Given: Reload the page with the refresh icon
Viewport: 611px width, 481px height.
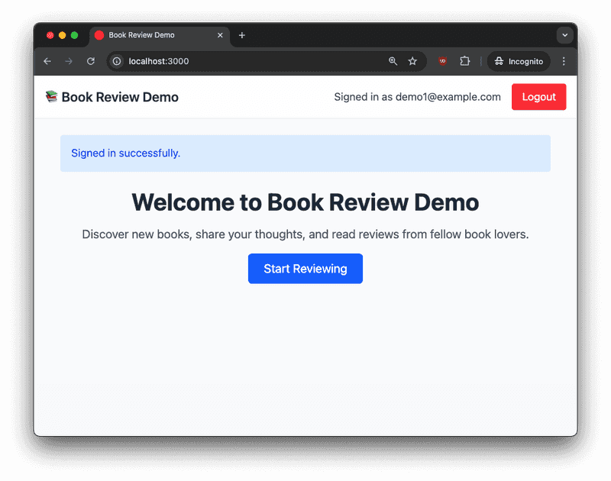Looking at the screenshot, I should pyautogui.click(x=90, y=61).
